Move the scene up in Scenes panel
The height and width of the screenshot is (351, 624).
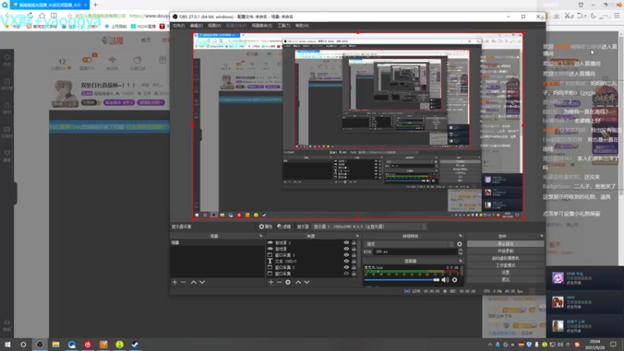coord(193,282)
